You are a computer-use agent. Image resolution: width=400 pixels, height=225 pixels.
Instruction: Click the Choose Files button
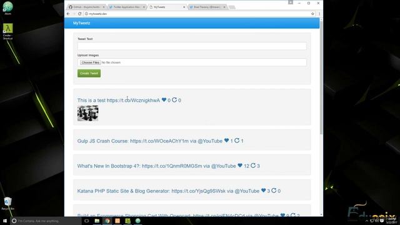tap(90, 62)
